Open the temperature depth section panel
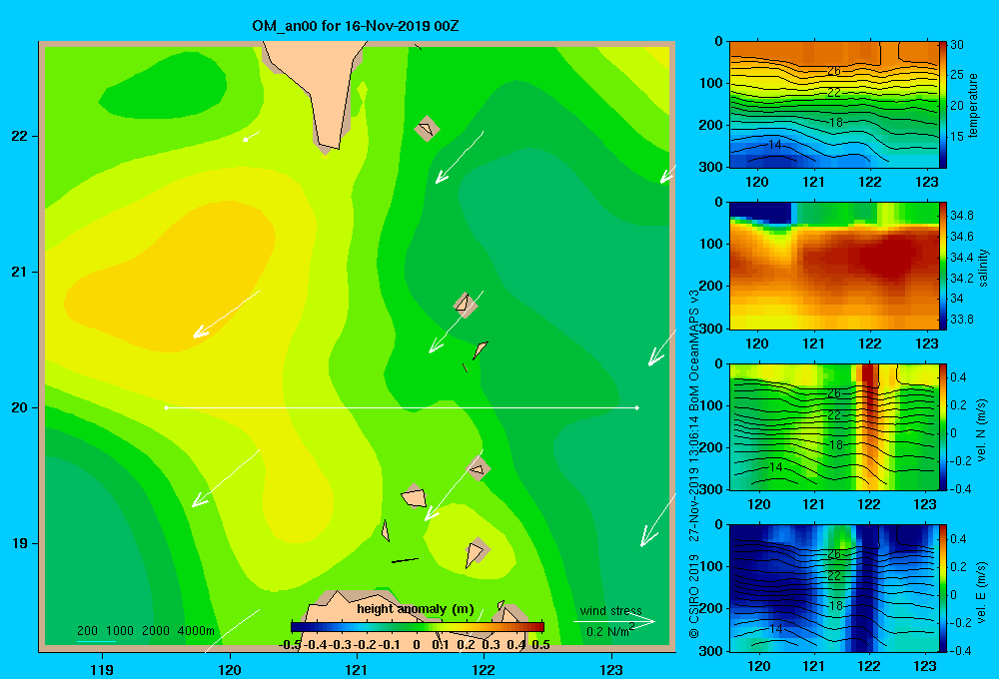Image resolution: width=999 pixels, height=679 pixels. click(833, 105)
